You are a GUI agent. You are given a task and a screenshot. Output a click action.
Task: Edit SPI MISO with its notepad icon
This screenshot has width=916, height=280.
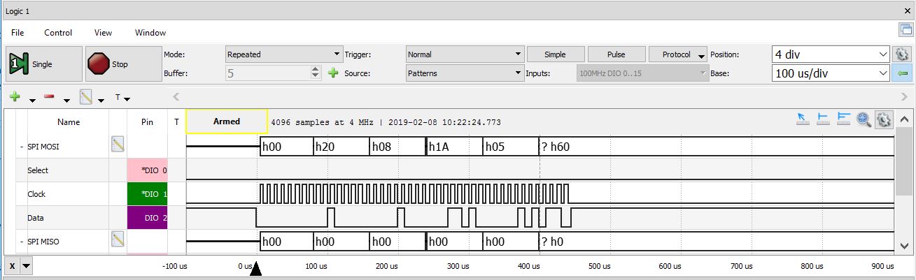click(118, 240)
